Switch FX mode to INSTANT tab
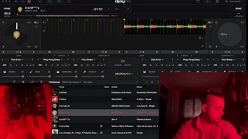Viewport: 248px width, 139px height. point(127,65)
